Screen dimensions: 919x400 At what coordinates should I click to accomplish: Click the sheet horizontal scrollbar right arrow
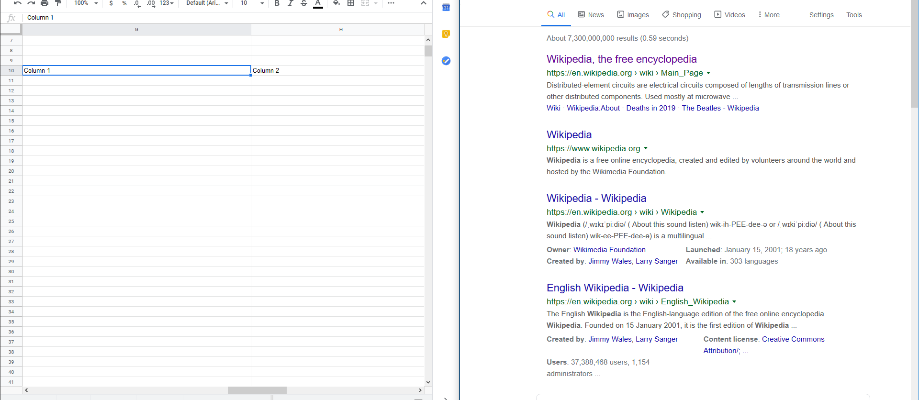coord(420,390)
